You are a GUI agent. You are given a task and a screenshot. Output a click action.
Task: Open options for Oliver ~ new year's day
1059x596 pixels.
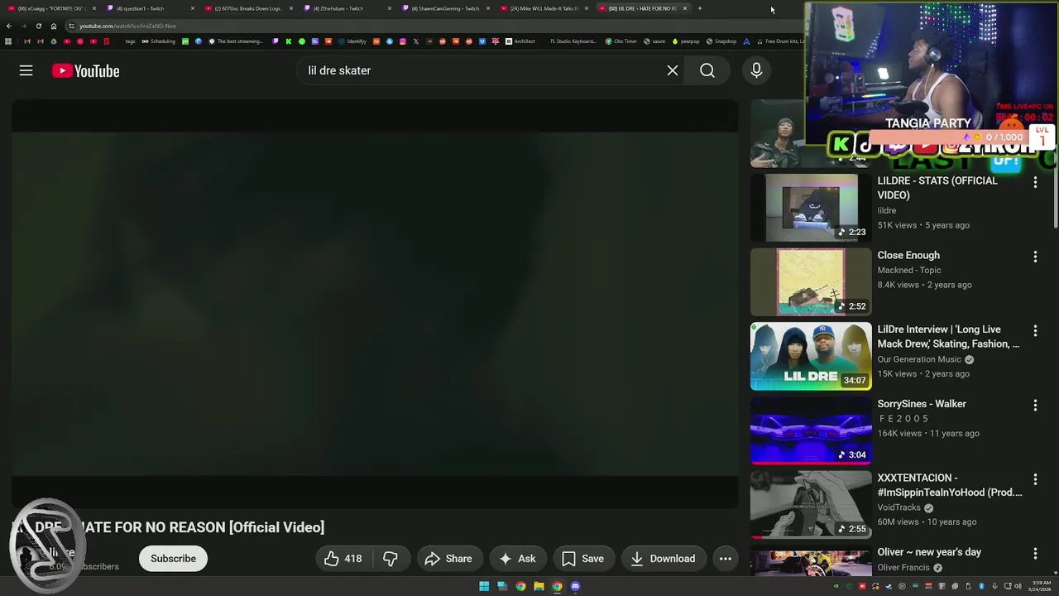(x=1035, y=553)
